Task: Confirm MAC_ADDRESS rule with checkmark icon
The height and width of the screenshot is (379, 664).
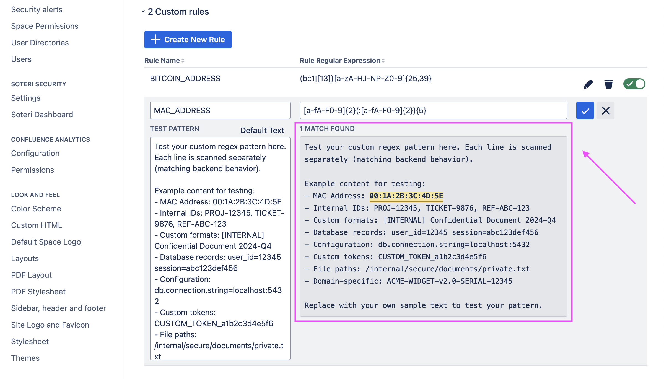Action: coord(585,111)
